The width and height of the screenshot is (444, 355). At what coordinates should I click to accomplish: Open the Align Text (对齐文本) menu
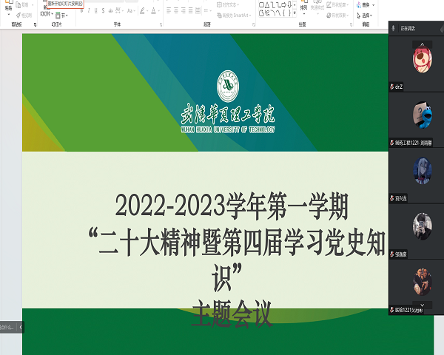228,5
